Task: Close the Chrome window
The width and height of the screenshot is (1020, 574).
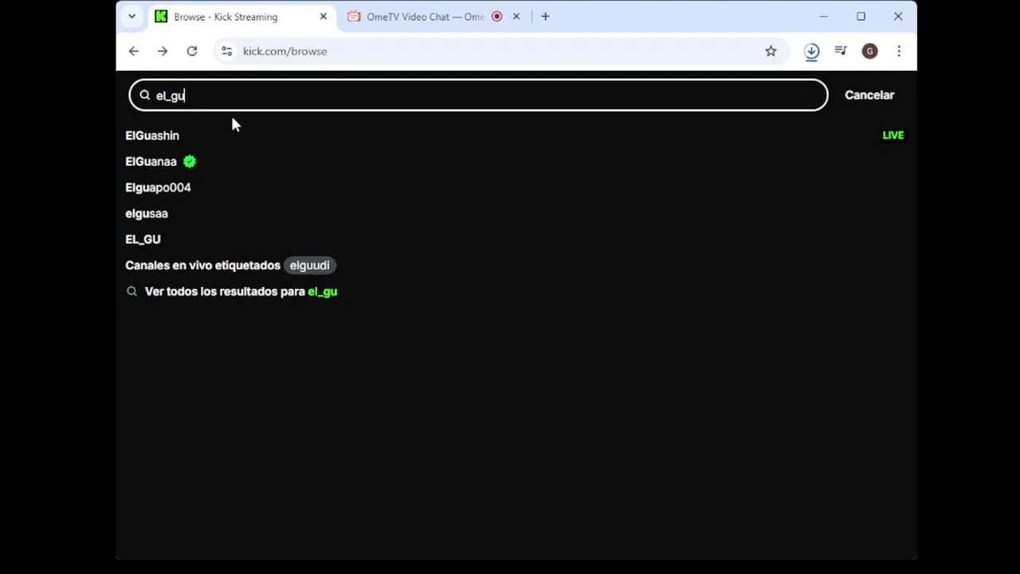Action: (x=898, y=17)
